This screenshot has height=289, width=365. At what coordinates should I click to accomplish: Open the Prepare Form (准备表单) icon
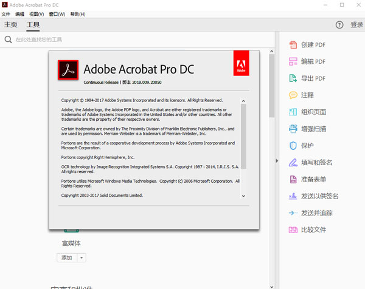[x=293, y=179]
